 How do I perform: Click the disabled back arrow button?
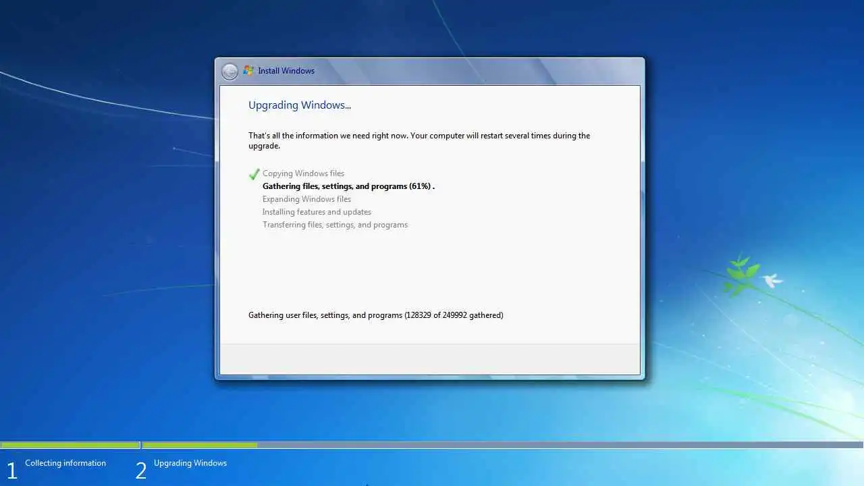tap(230, 71)
